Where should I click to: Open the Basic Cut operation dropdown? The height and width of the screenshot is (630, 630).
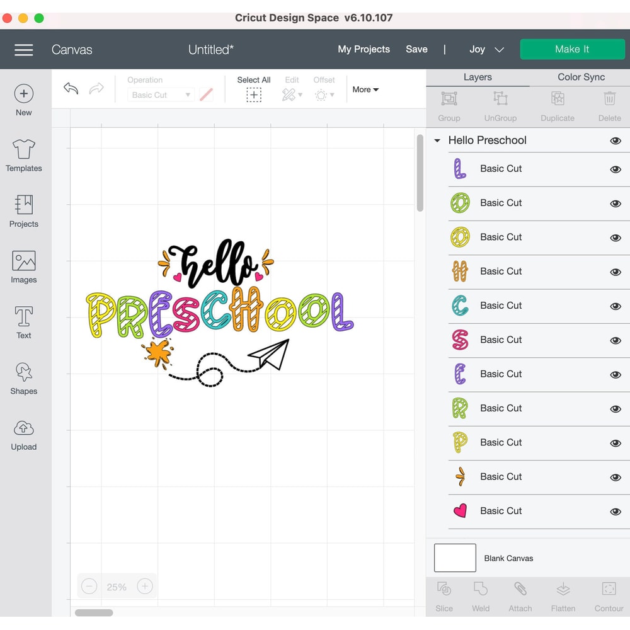point(161,94)
